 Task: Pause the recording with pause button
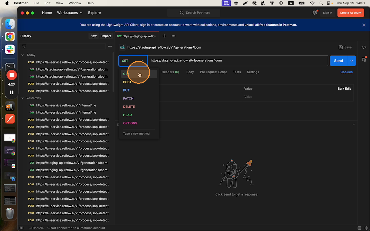(x=12, y=92)
